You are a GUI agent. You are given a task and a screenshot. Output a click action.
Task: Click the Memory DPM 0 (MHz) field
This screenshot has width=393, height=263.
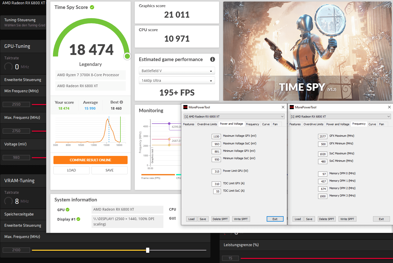[x=323, y=174]
